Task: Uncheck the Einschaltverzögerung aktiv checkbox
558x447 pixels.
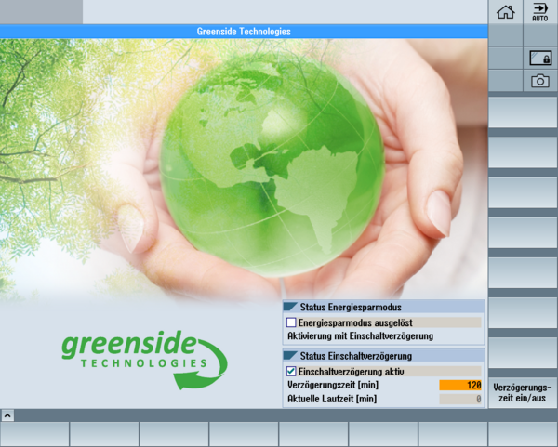Action: click(x=291, y=371)
